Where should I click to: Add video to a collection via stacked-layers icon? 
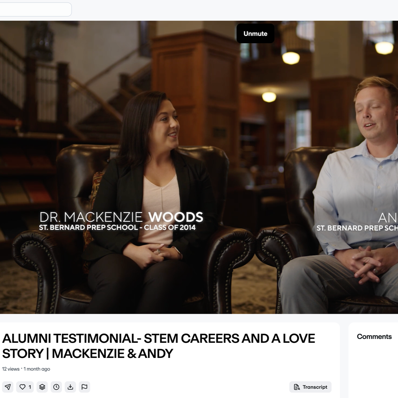click(42, 387)
